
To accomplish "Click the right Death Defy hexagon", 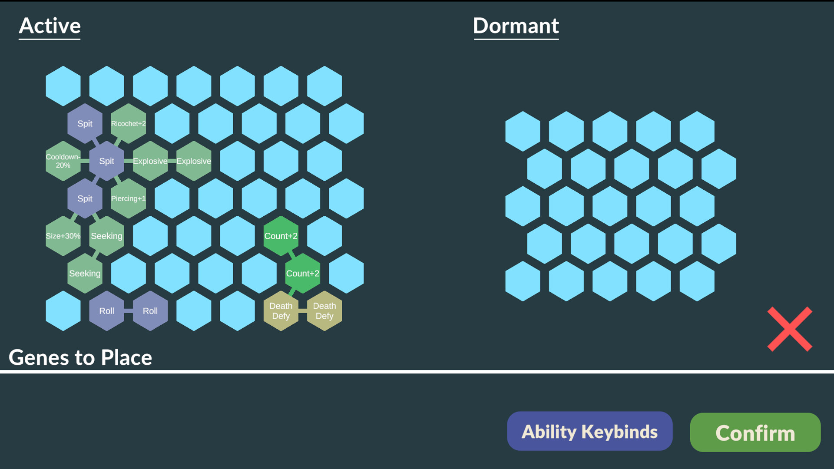I will (324, 311).
